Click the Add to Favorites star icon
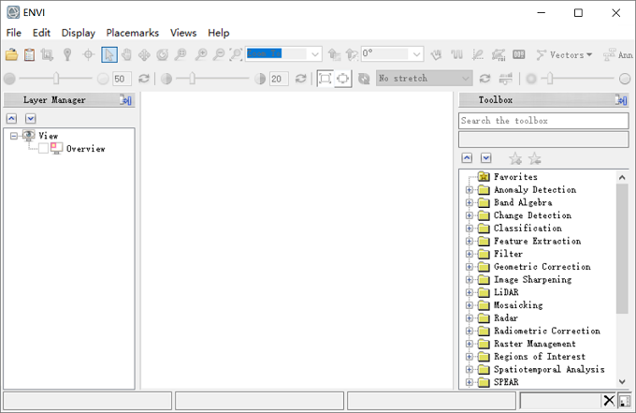This screenshot has width=636, height=413. (x=515, y=158)
